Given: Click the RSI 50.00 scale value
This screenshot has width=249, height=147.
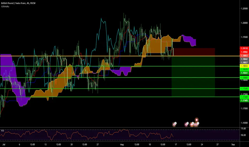Looking at the screenshot, I should coord(243,135).
